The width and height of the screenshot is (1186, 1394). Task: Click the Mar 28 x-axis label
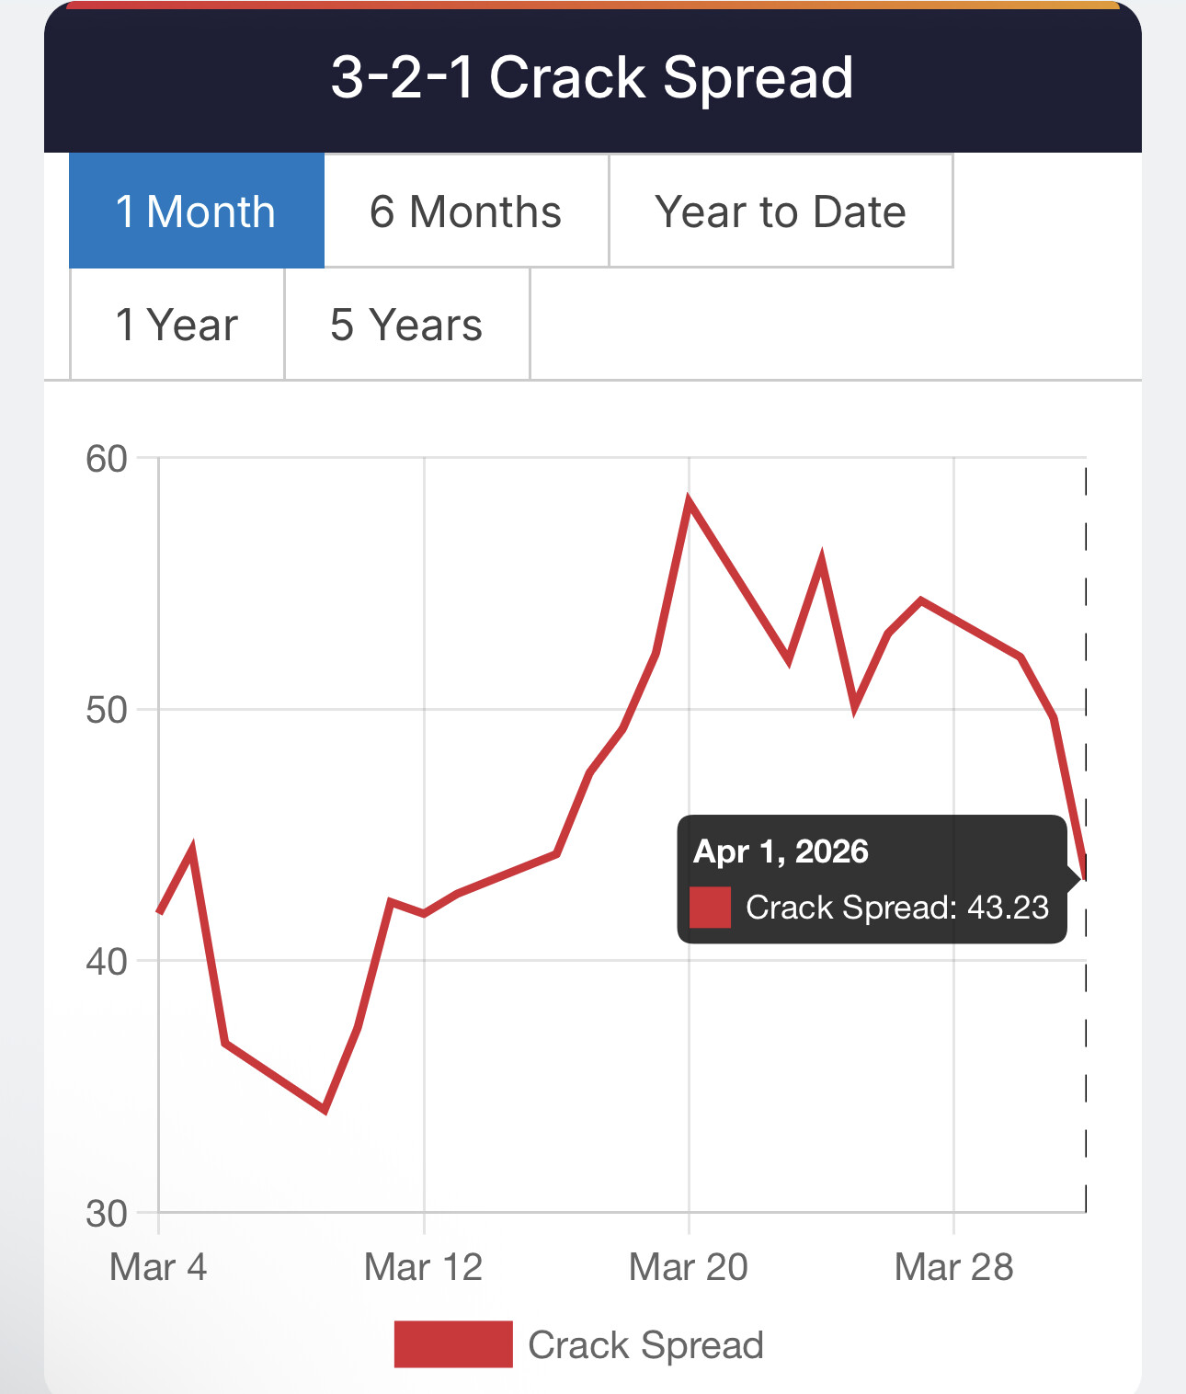point(953,1267)
